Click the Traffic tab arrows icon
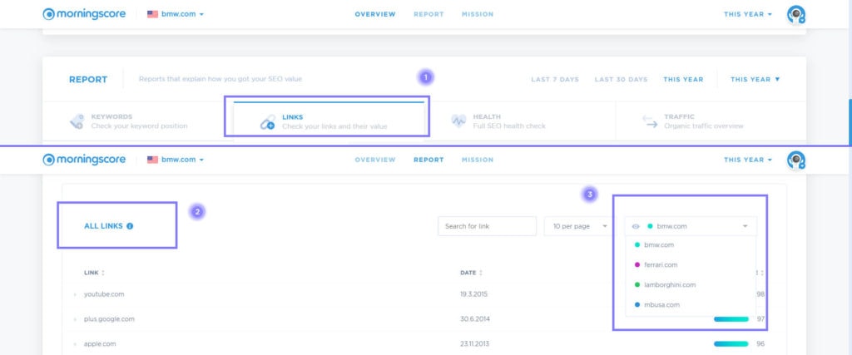This screenshot has width=852, height=355. 650,121
